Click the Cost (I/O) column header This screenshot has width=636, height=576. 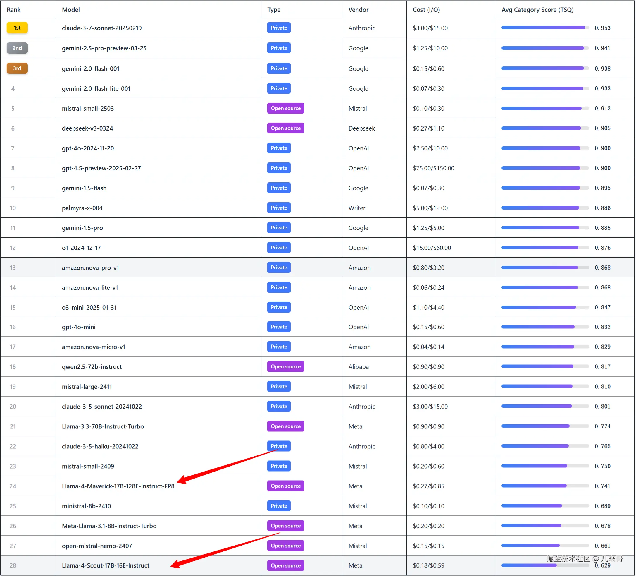426,10
